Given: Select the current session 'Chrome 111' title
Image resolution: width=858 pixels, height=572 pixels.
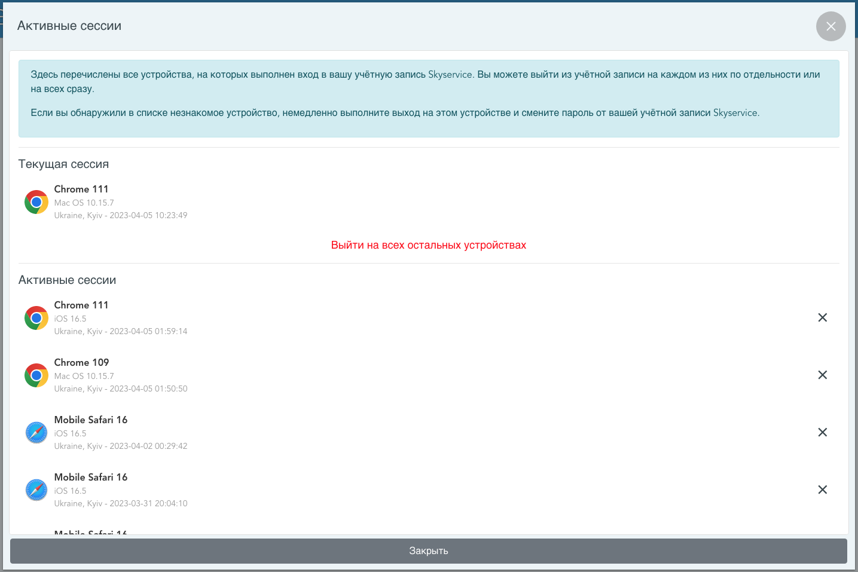Looking at the screenshot, I should (x=81, y=189).
